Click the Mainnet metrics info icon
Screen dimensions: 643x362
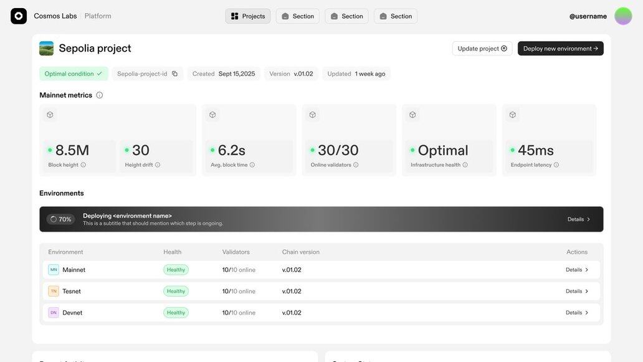tap(100, 95)
